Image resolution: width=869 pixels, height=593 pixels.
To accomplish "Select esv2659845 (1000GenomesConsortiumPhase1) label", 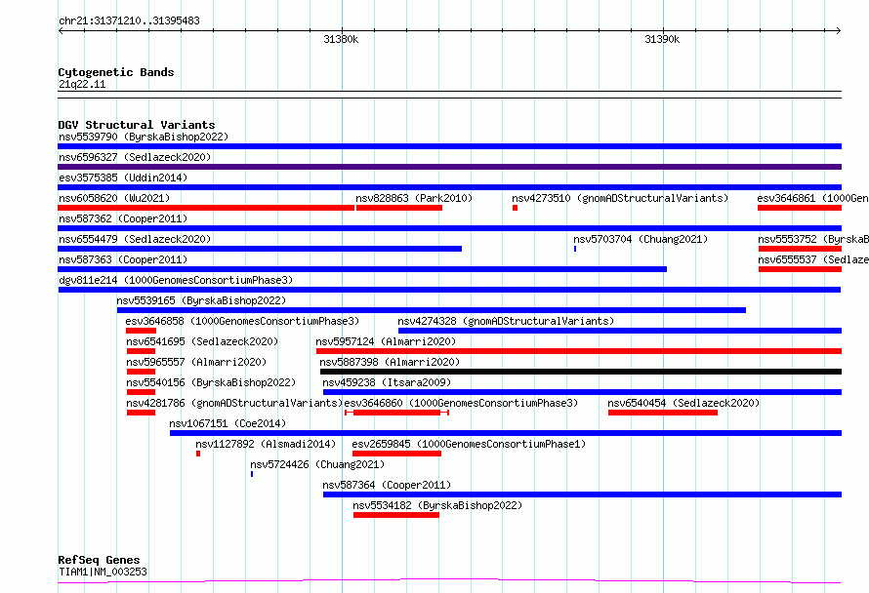I will pyautogui.click(x=469, y=444).
